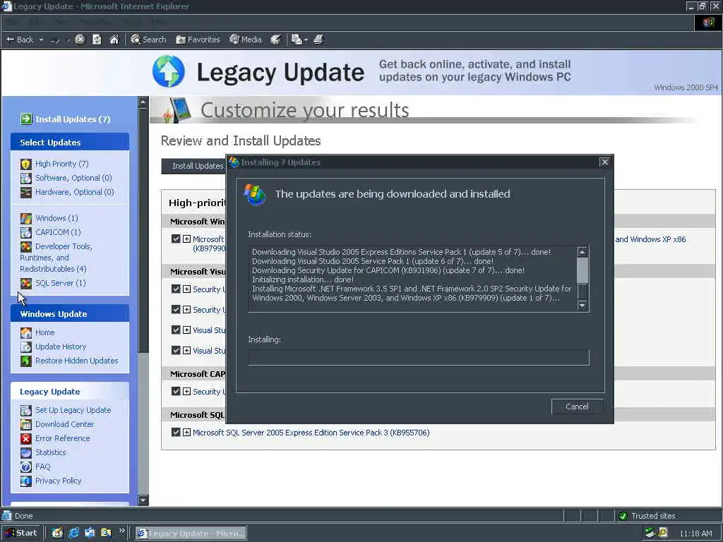723x542 pixels.
Task: Cancel the update installation dialog
Action: (577, 406)
